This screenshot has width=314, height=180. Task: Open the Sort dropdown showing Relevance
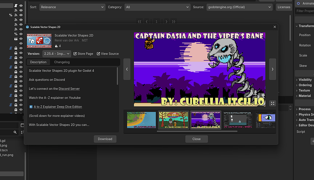click(72, 7)
